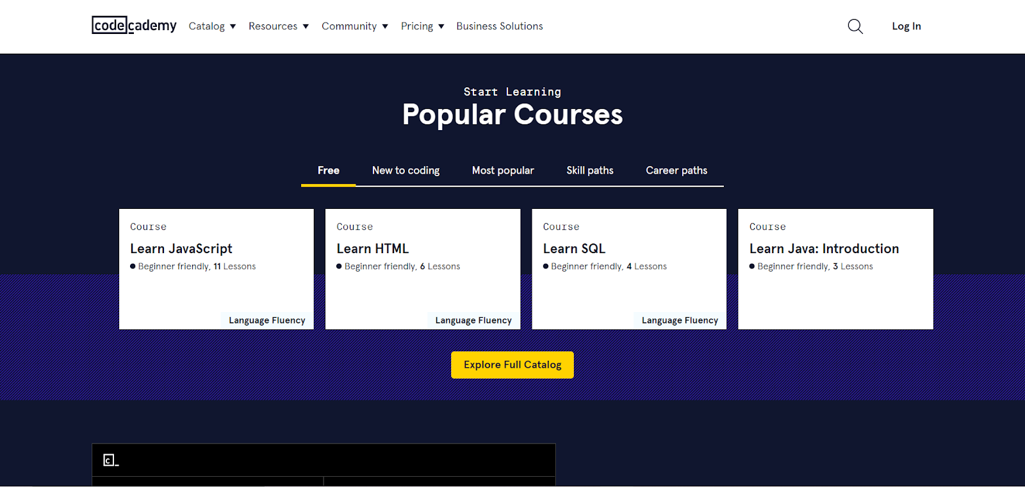Image resolution: width=1025 pixels, height=487 pixels.
Task: Open the Learn HTML course title
Action: click(373, 249)
